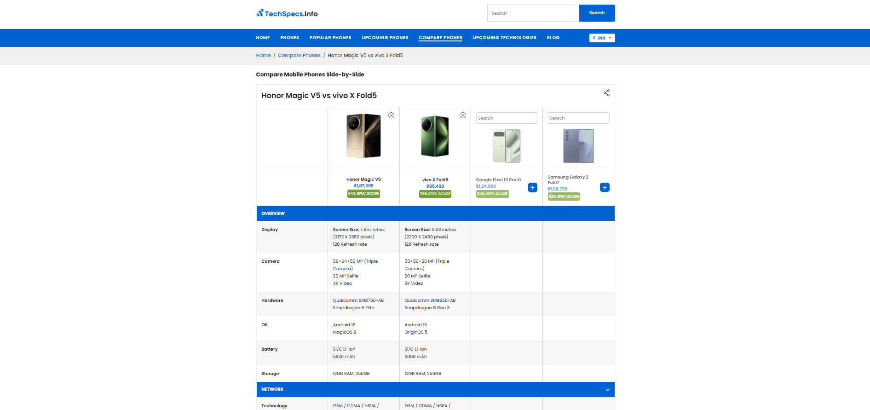Click the Battery row label
Image resolution: width=870 pixels, height=410 pixels.
(270, 349)
